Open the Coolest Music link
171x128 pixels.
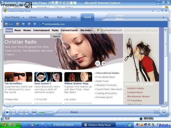[135, 93]
